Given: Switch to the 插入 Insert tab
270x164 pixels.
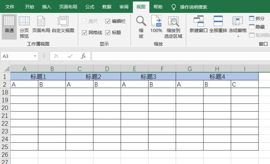Looking at the screenshot, I should [x=47, y=7].
